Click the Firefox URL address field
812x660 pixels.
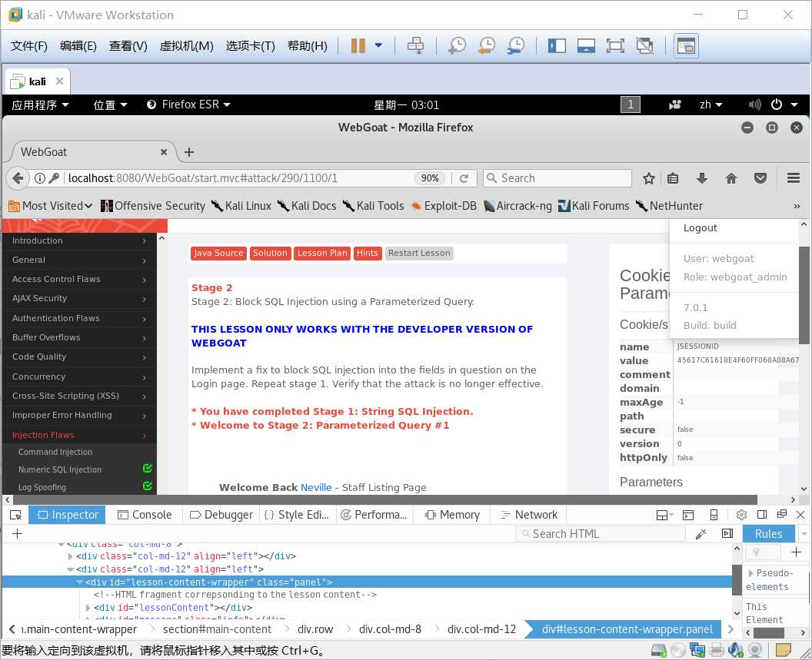point(238,178)
